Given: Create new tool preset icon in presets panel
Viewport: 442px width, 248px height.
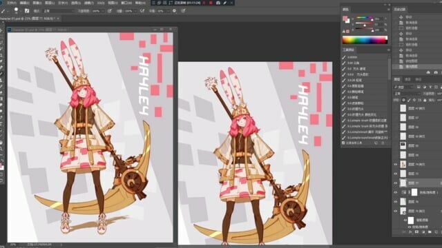Looking at the screenshot, I should coord(376,143).
